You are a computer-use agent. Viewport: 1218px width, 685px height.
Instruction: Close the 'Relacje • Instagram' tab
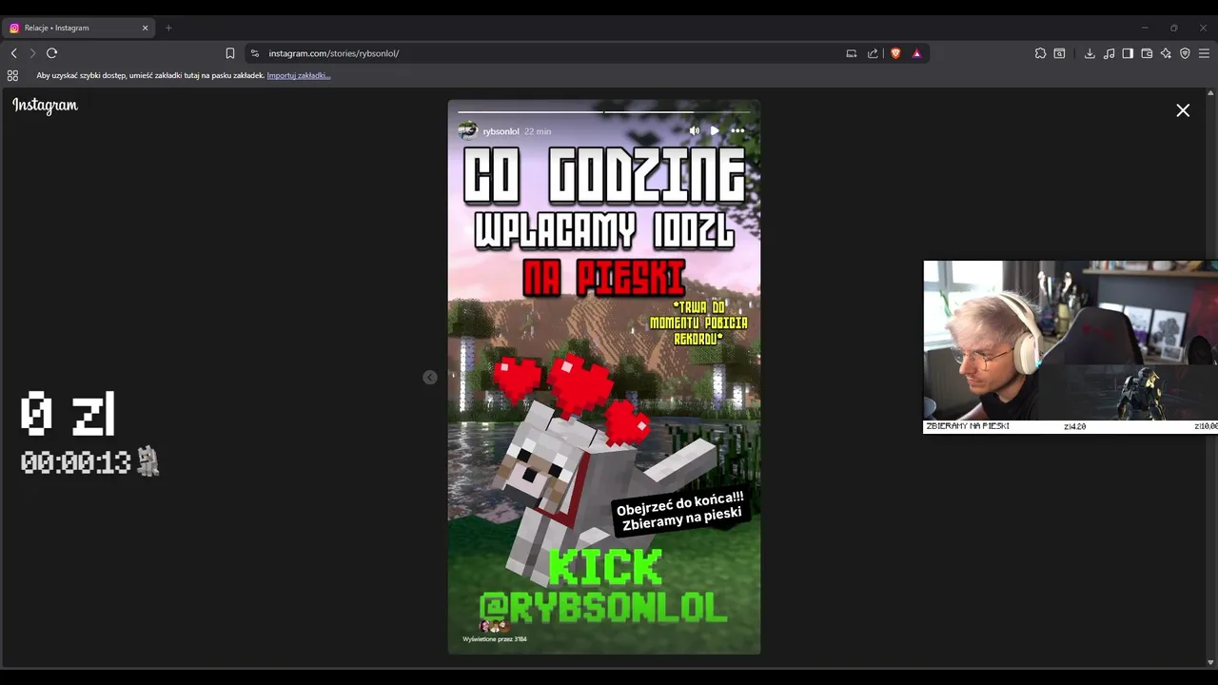(145, 28)
